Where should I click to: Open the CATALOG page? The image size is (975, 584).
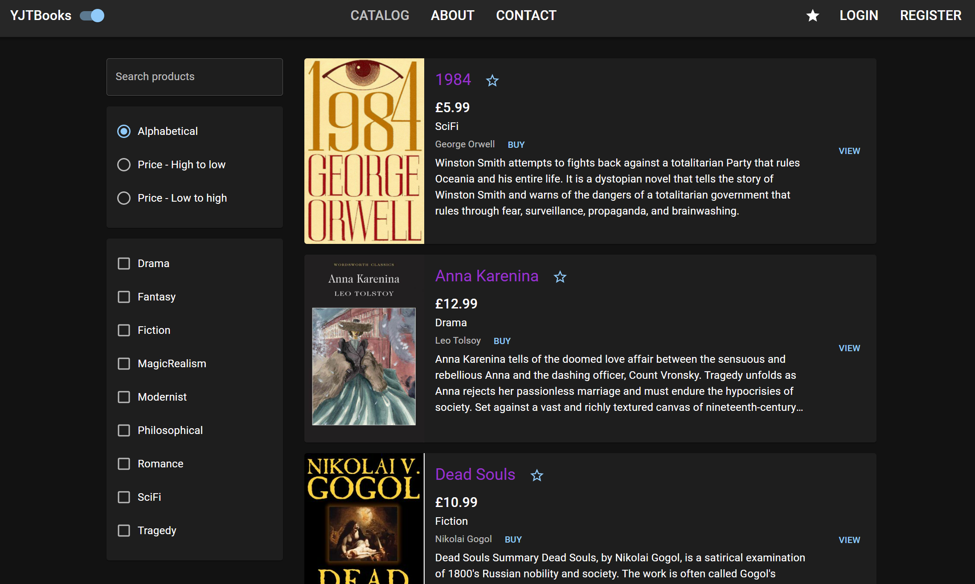pyautogui.click(x=380, y=16)
